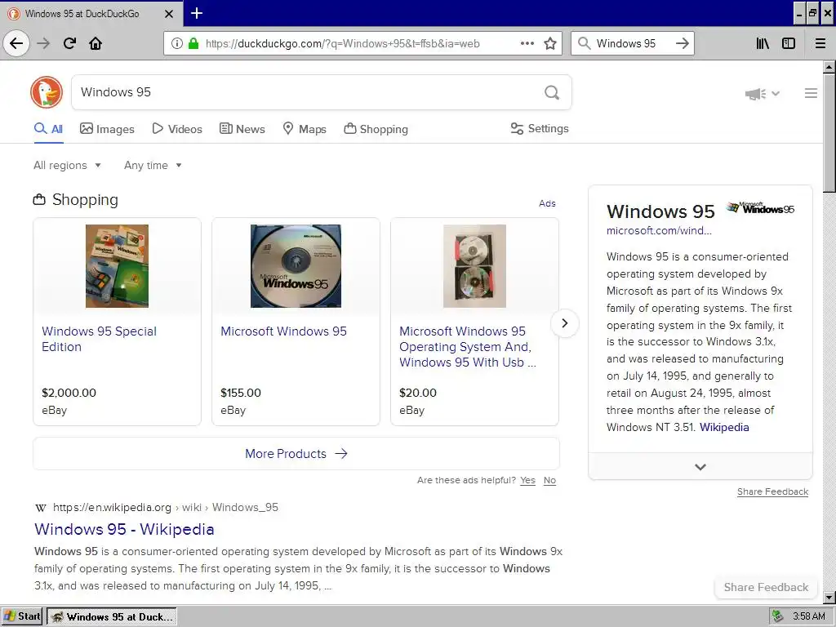Open the Firefox hamburger menu
The image size is (836, 627).
pyautogui.click(x=820, y=43)
